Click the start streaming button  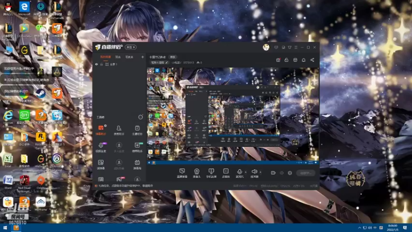306,173
